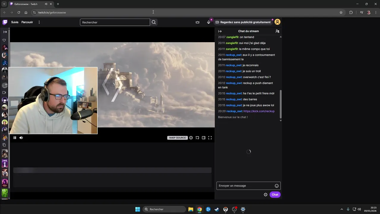Cast the stream to a device
This screenshot has height=214, width=380.
tap(197, 138)
